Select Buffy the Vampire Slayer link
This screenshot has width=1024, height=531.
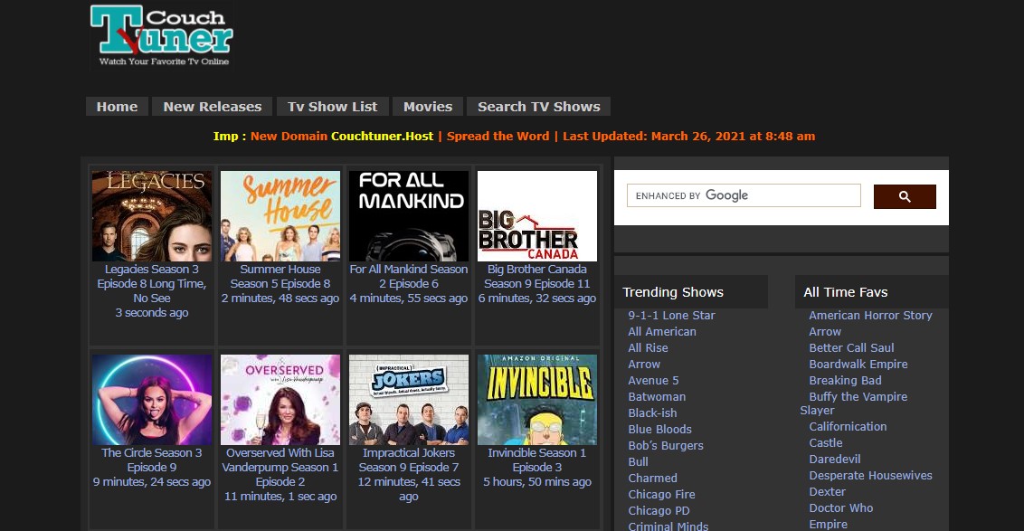pyautogui.click(x=854, y=403)
